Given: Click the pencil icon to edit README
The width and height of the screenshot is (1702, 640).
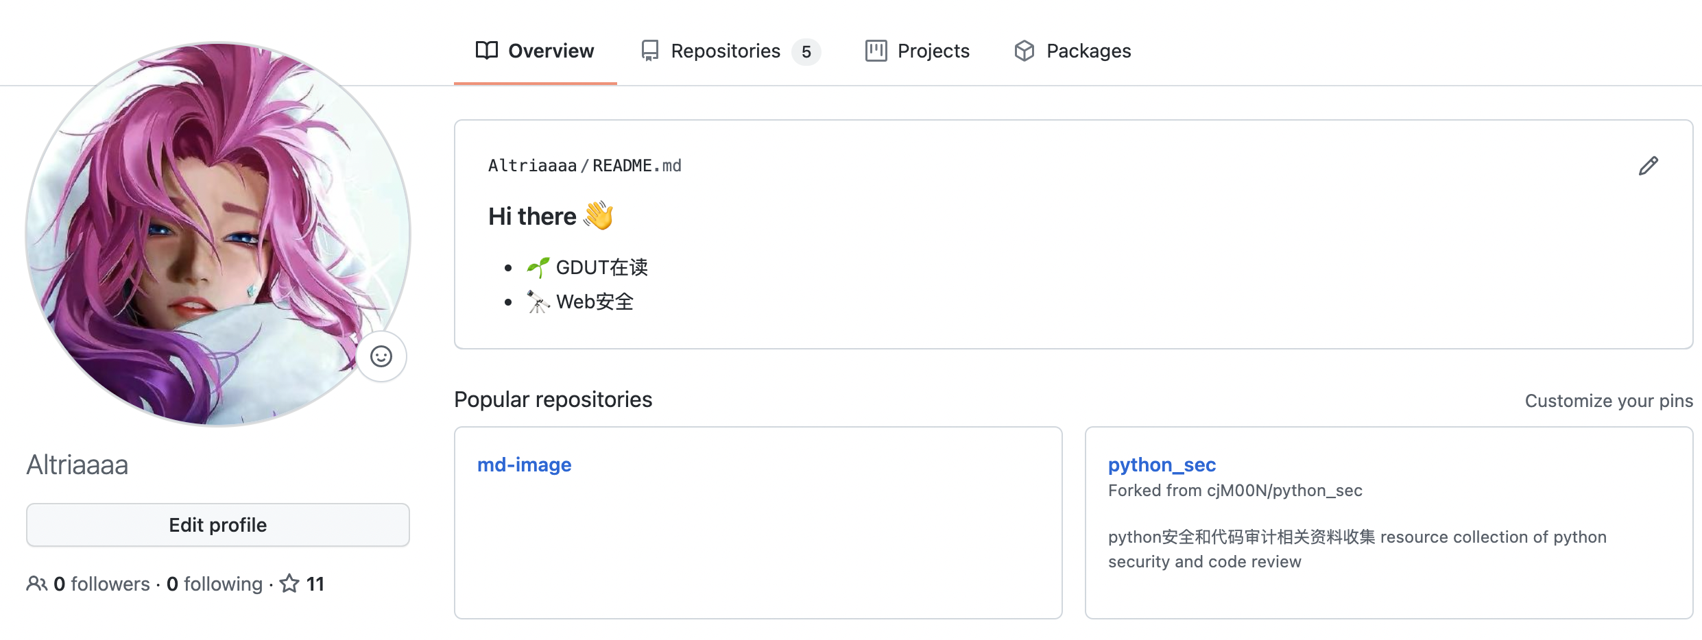Looking at the screenshot, I should point(1649,166).
